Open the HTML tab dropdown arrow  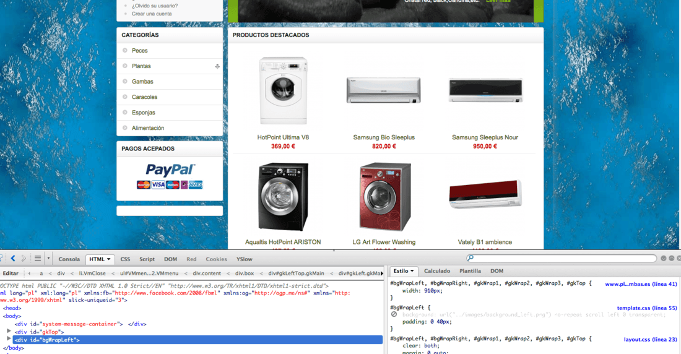pos(108,259)
